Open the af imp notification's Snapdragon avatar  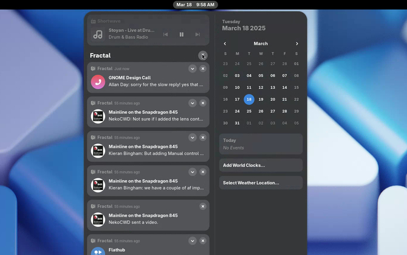tap(98, 185)
